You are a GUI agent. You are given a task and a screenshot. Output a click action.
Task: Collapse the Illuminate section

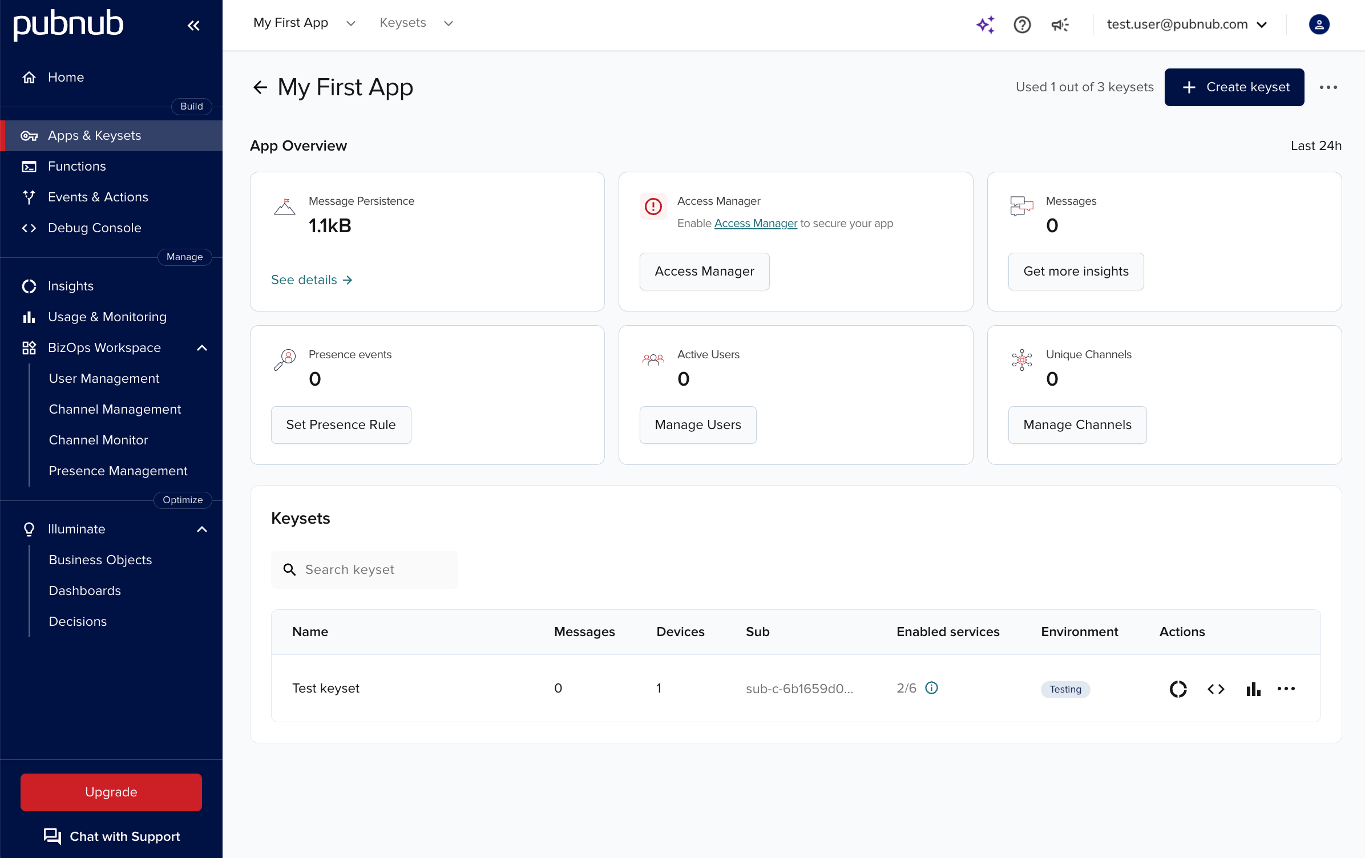tap(202, 529)
